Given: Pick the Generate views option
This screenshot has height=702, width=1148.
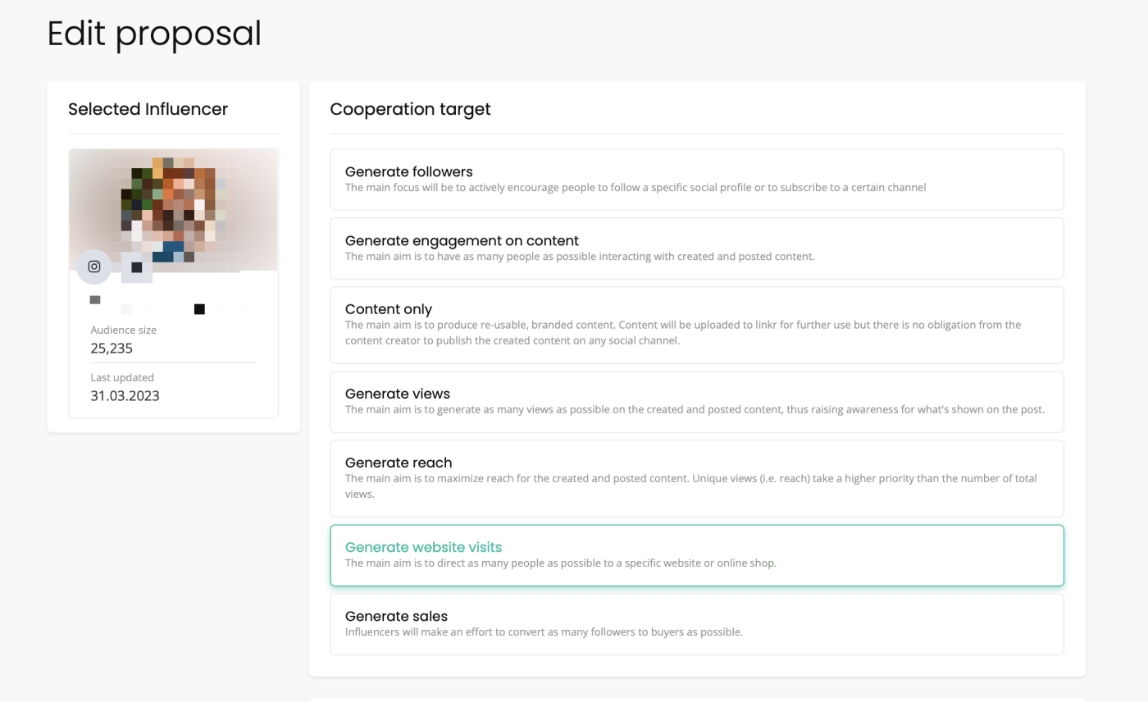Looking at the screenshot, I should [x=697, y=402].
